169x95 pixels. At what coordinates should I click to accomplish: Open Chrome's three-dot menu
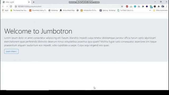tap(167, 6)
